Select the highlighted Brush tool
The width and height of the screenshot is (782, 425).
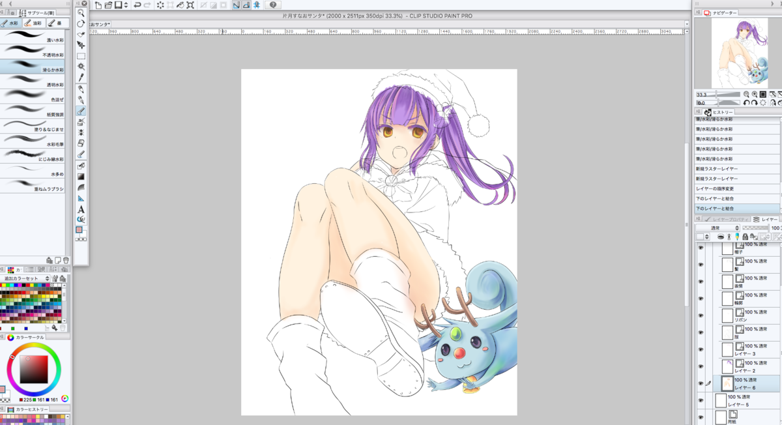coord(81,111)
